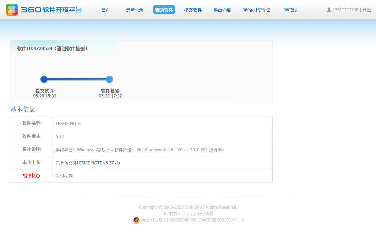
Task: Click the Copyright 2005-2025 360.CN text
Action: click(188, 207)
